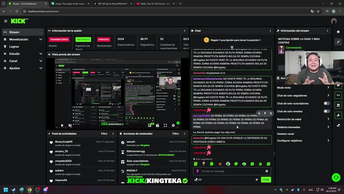Open the hamburger menu beside Kick logo
Viewport: 344px width, 194px height.
(6, 21)
